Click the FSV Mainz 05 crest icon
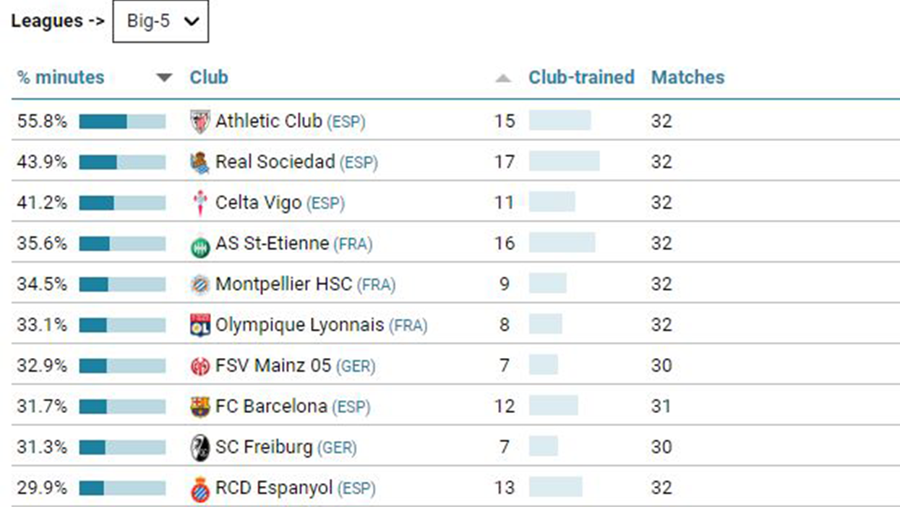The width and height of the screenshot is (900, 507). point(200,367)
